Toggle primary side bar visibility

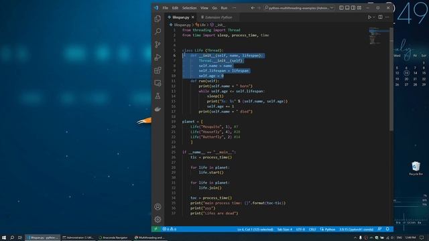click(341, 8)
